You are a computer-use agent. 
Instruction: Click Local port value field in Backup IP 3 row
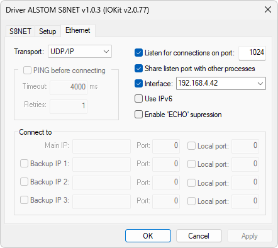pyautogui.click(x=245, y=201)
